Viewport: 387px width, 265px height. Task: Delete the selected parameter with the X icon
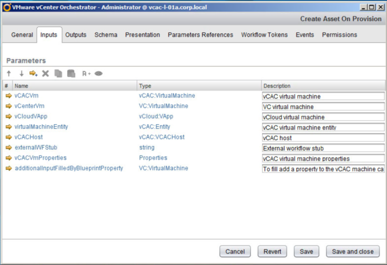click(x=45, y=73)
